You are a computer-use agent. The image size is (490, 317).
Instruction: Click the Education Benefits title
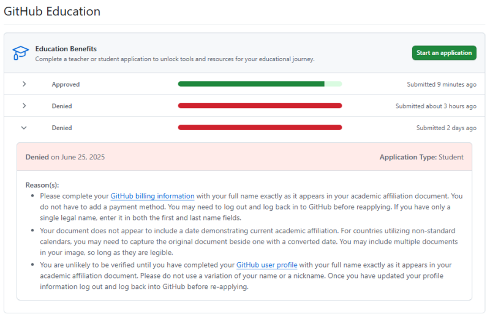pos(66,49)
